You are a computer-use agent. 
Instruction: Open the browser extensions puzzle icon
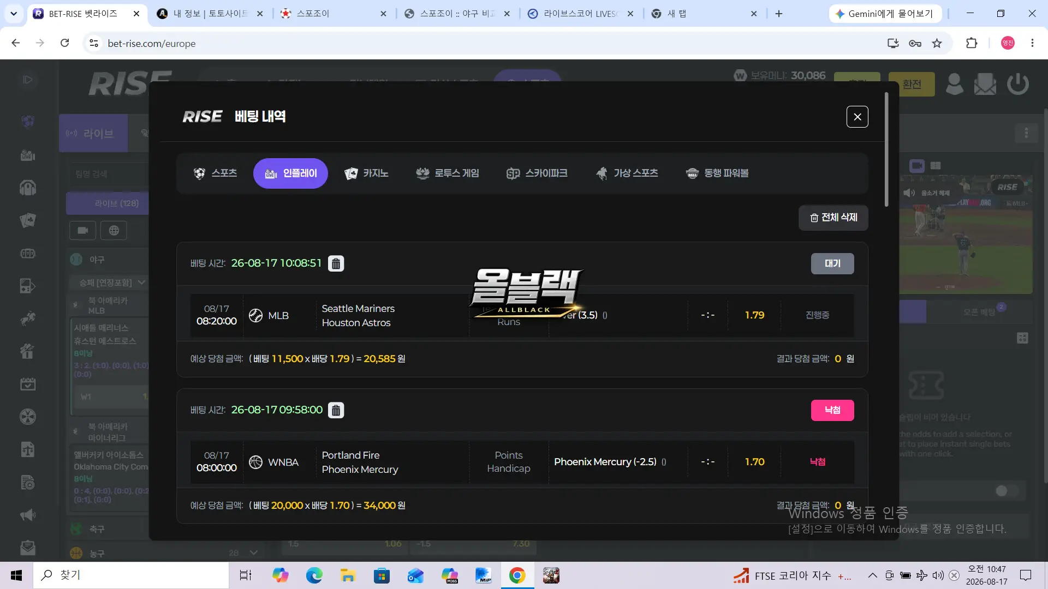pyautogui.click(x=972, y=43)
